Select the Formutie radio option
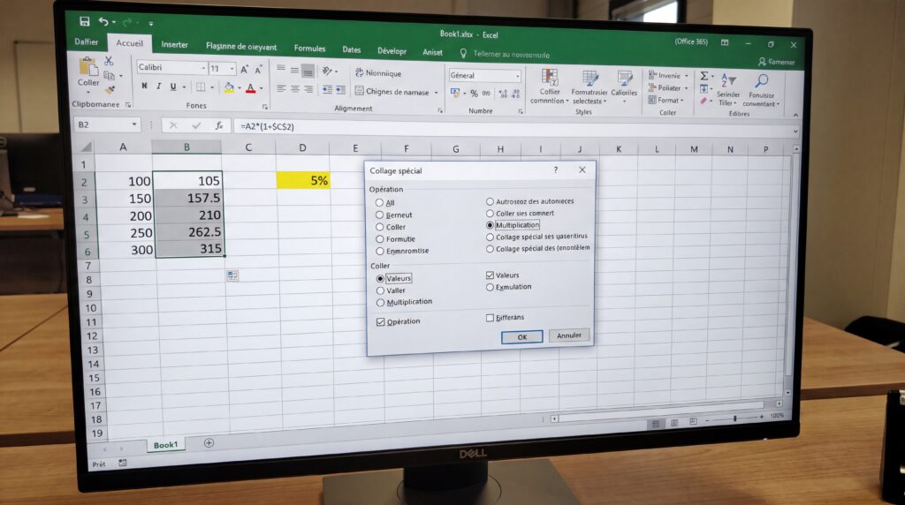 [380, 238]
